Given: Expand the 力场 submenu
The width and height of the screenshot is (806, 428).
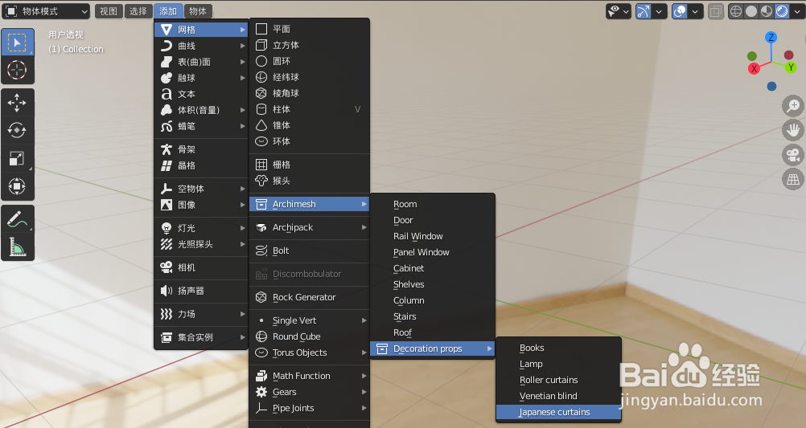Looking at the screenshot, I should (201, 314).
